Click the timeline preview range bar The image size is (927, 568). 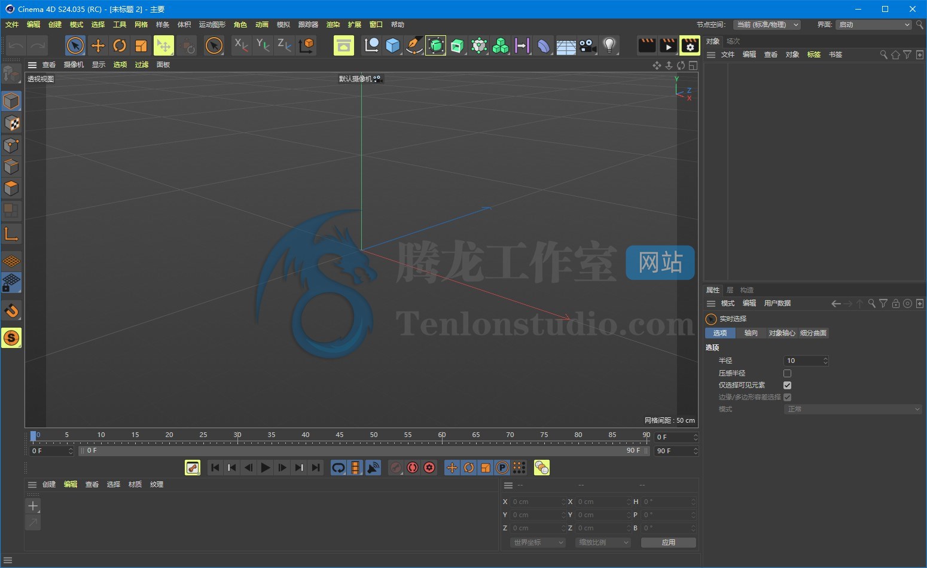[364, 451]
